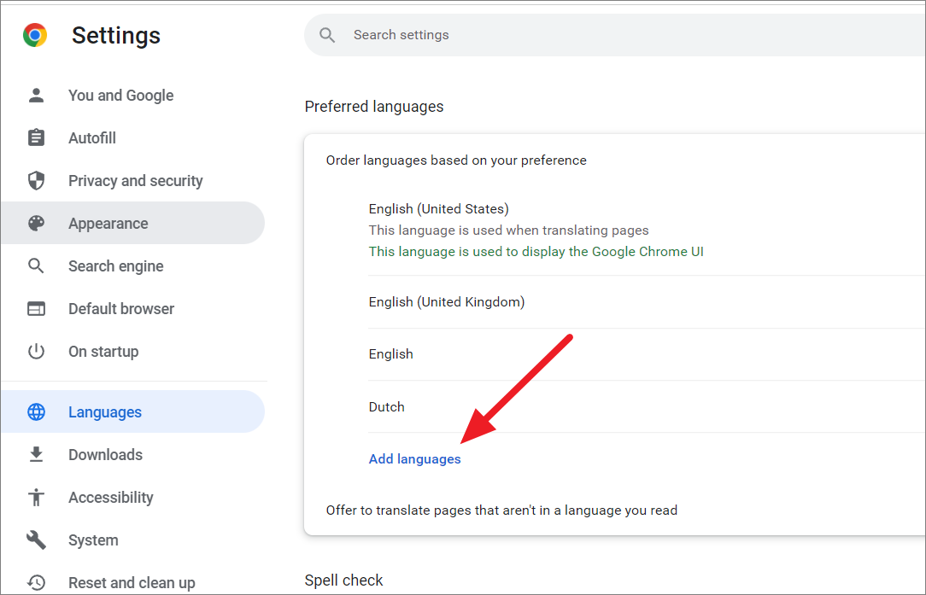Open You and Google settings
Screen dimensions: 926x595
[x=133, y=95]
